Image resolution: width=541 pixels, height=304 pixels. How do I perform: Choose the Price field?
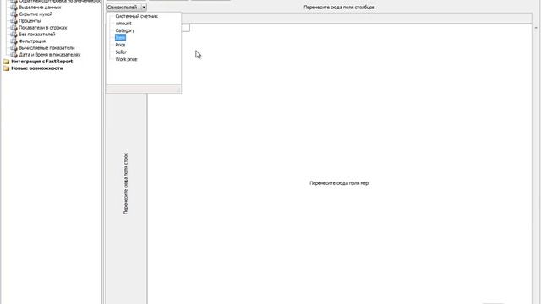point(120,45)
